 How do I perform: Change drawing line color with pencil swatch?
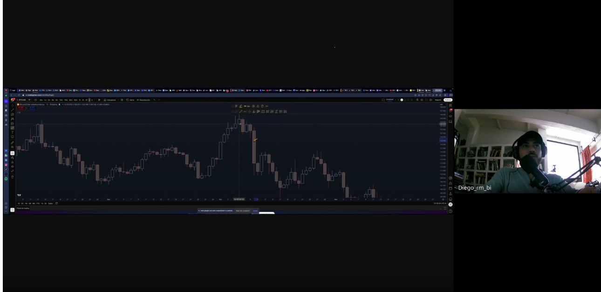click(240, 106)
